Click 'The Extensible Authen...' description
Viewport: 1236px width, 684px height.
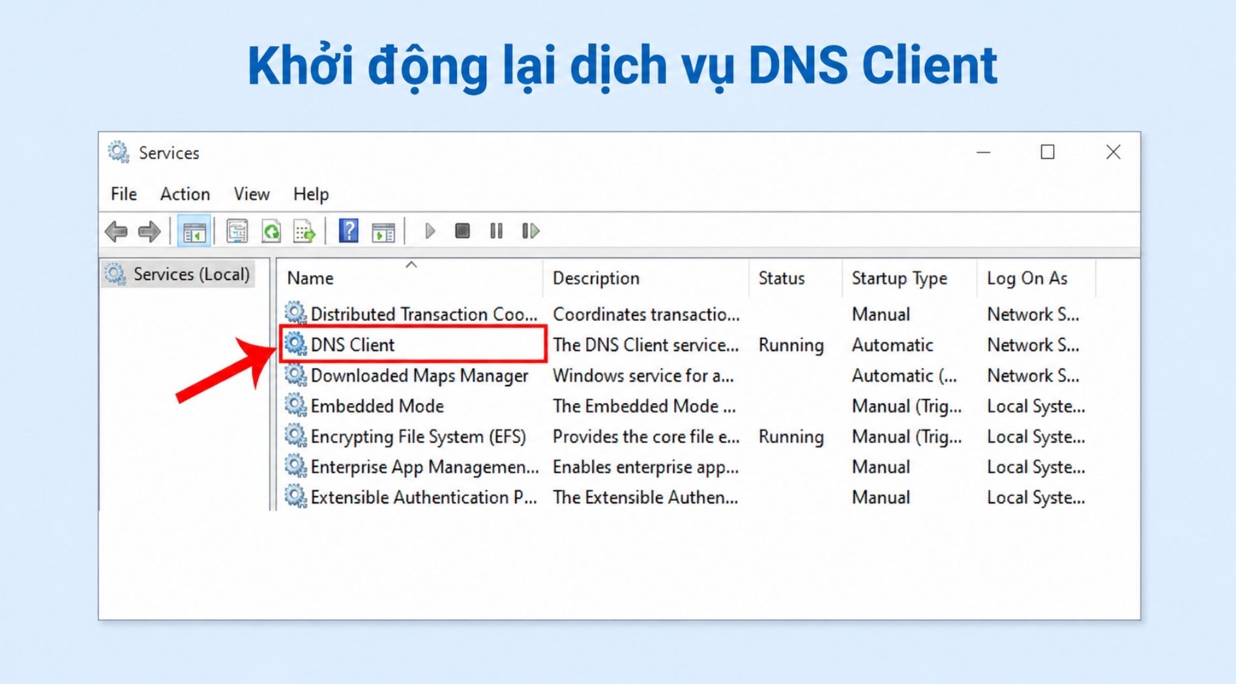point(645,498)
